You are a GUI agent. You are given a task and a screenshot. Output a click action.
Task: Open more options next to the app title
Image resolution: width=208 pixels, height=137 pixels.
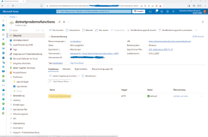tap(69, 22)
